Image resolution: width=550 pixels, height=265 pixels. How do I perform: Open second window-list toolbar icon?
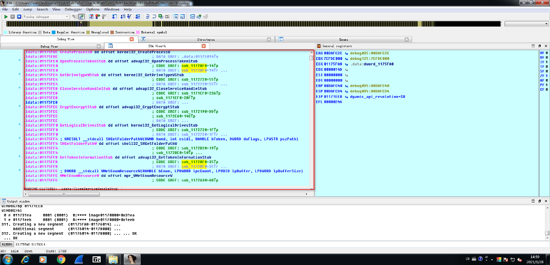point(182,16)
